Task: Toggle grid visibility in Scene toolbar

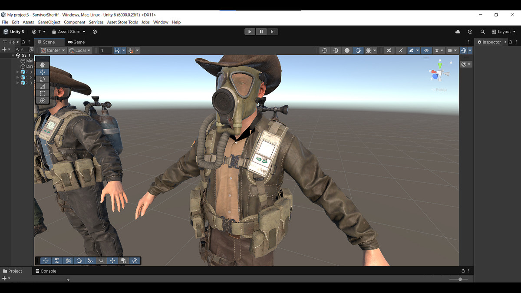Action: 117,50
